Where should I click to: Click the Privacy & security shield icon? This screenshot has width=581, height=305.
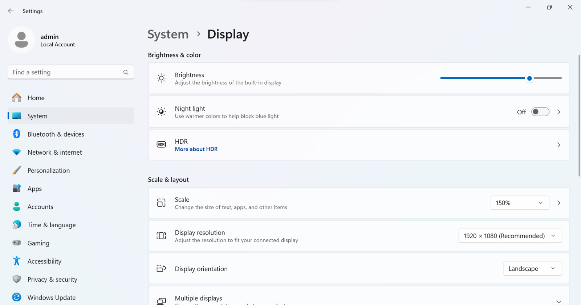tap(17, 279)
